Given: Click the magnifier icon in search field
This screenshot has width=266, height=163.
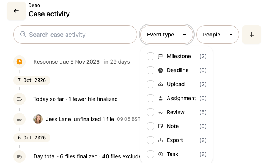Looking at the screenshot, I should [x=23, y=35].
